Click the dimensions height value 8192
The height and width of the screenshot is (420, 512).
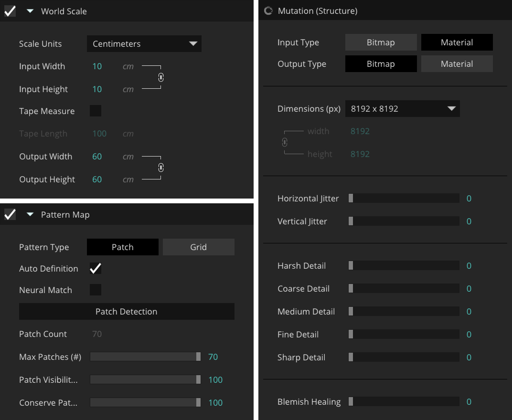pos(360,154)
